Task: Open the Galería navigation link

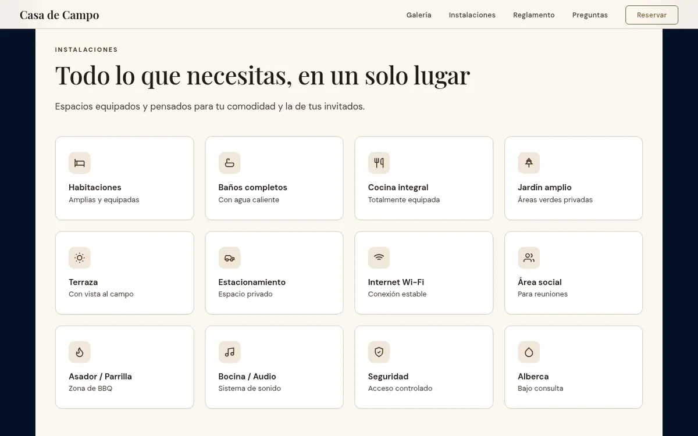Action: pyautogui.click(x=419, y=15)
